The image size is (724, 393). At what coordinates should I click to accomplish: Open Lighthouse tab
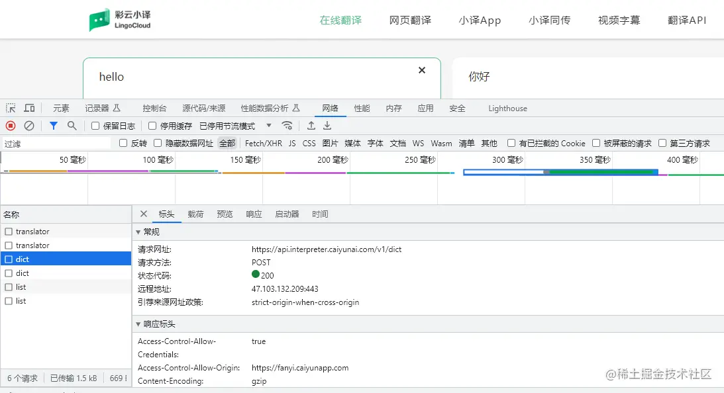pyautogui.click(x=507, y=109)
